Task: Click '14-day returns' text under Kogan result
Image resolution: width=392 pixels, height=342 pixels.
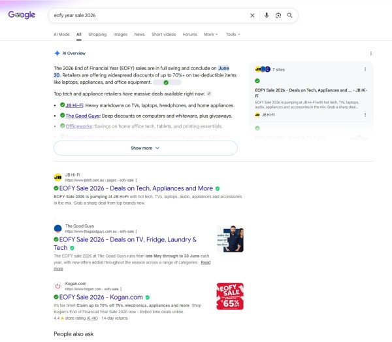Action: pyautogui.click(x=114, y=318)
